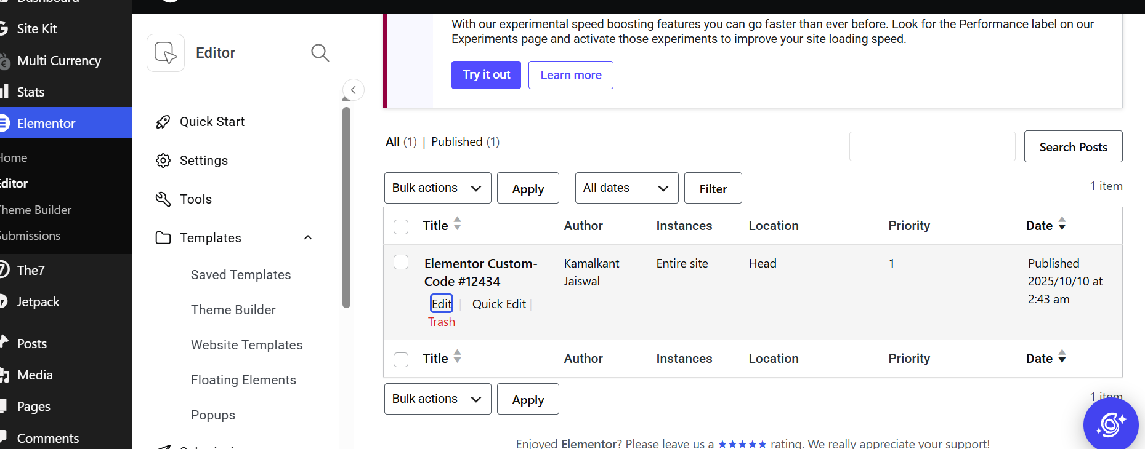
Task: Click the Try it out button
Action: point(486,75)
